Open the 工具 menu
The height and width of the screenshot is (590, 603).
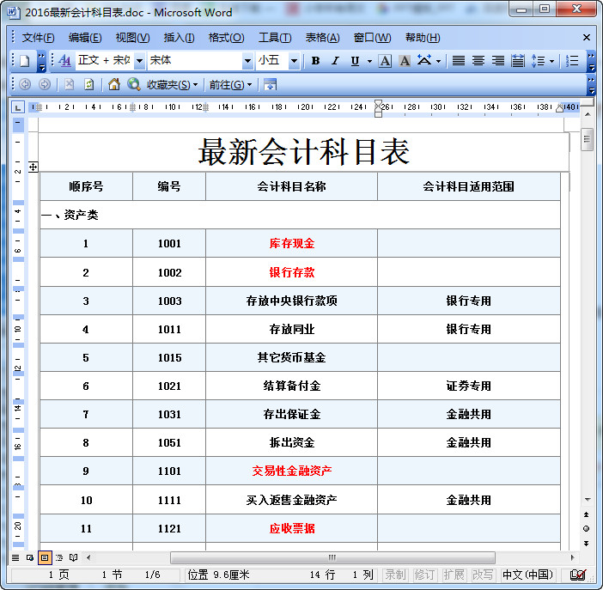(x=275, y=38)
